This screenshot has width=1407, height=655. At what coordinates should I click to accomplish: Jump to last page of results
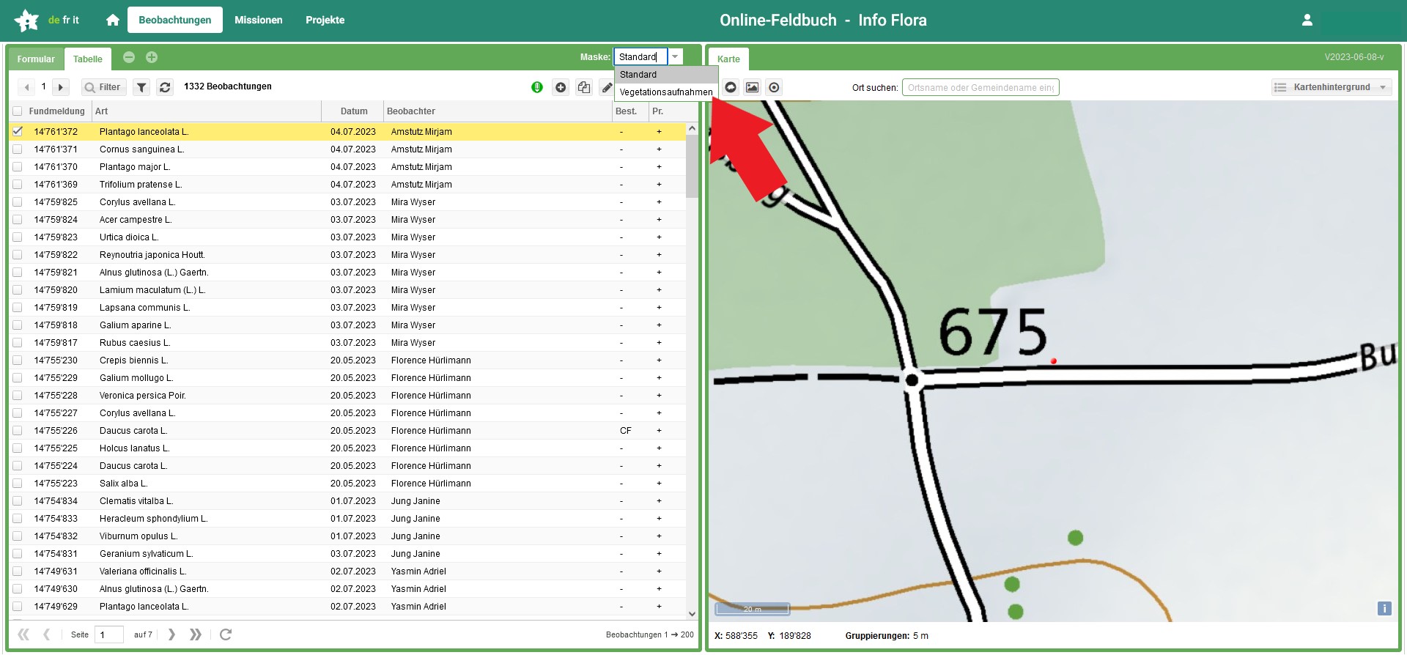coord(195,634)
